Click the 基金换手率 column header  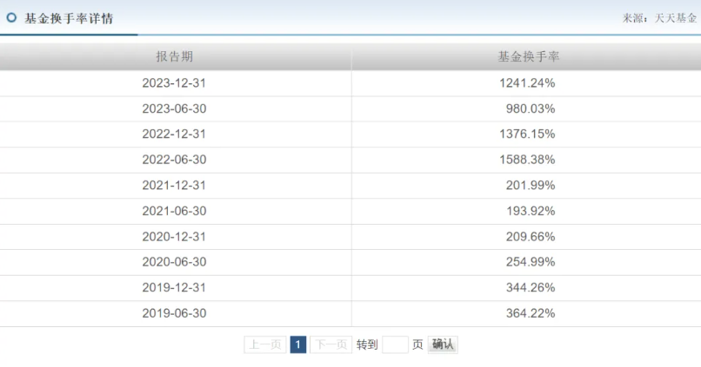point(529,56)
